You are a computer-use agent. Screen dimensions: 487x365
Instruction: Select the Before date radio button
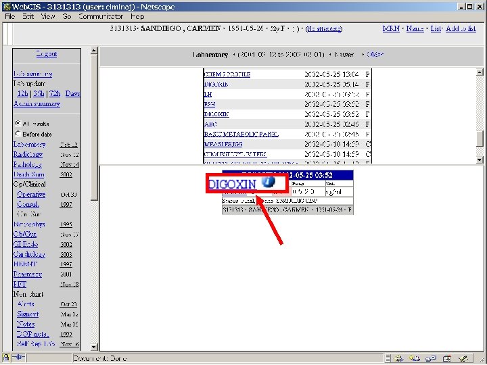pos(18,134)
